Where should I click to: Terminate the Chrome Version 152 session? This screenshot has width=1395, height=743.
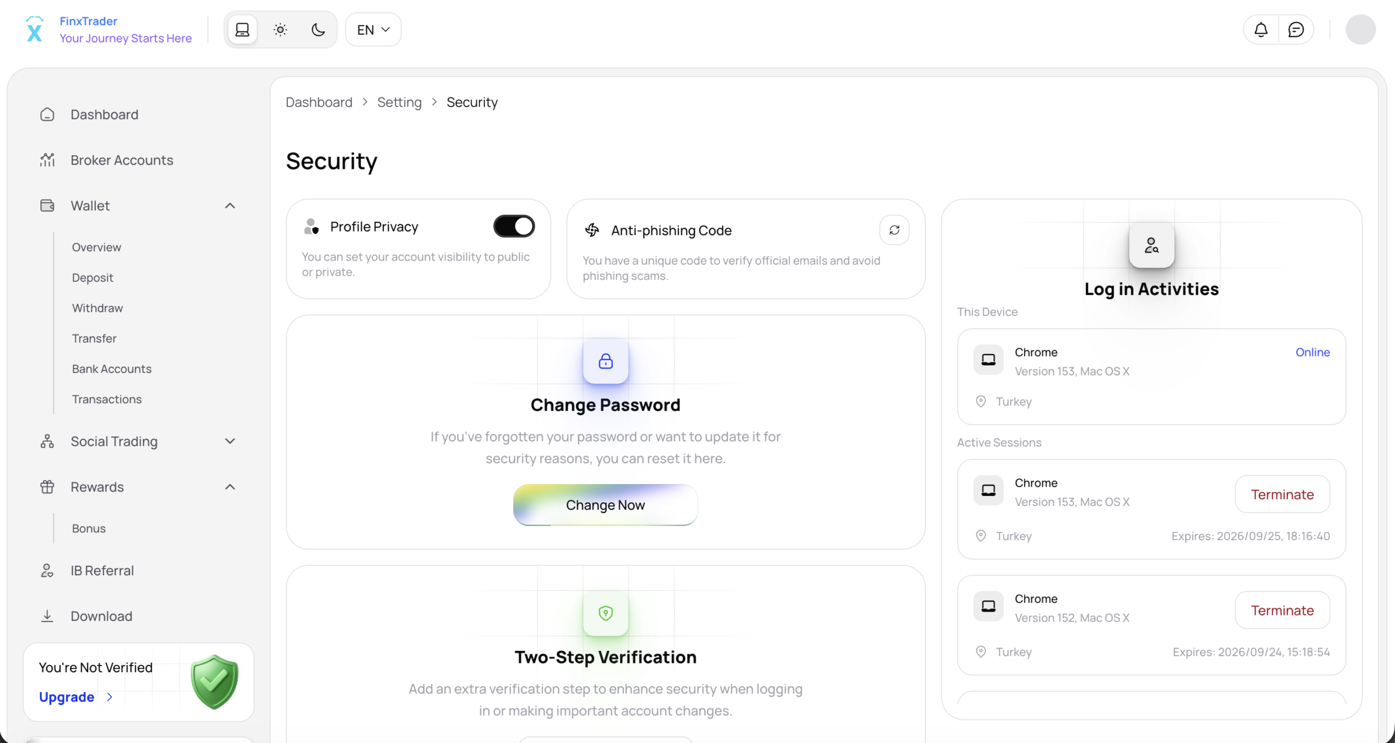click(1282, 611)
